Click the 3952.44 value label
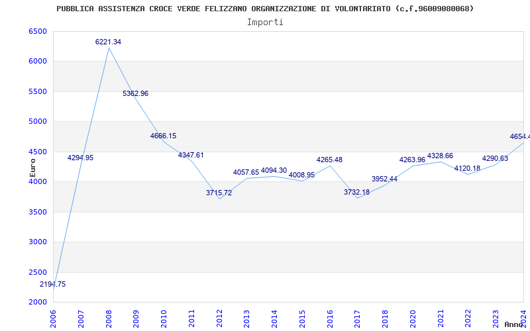The height and width of the screenshot is (331, 530). click(x=385, y=179)
